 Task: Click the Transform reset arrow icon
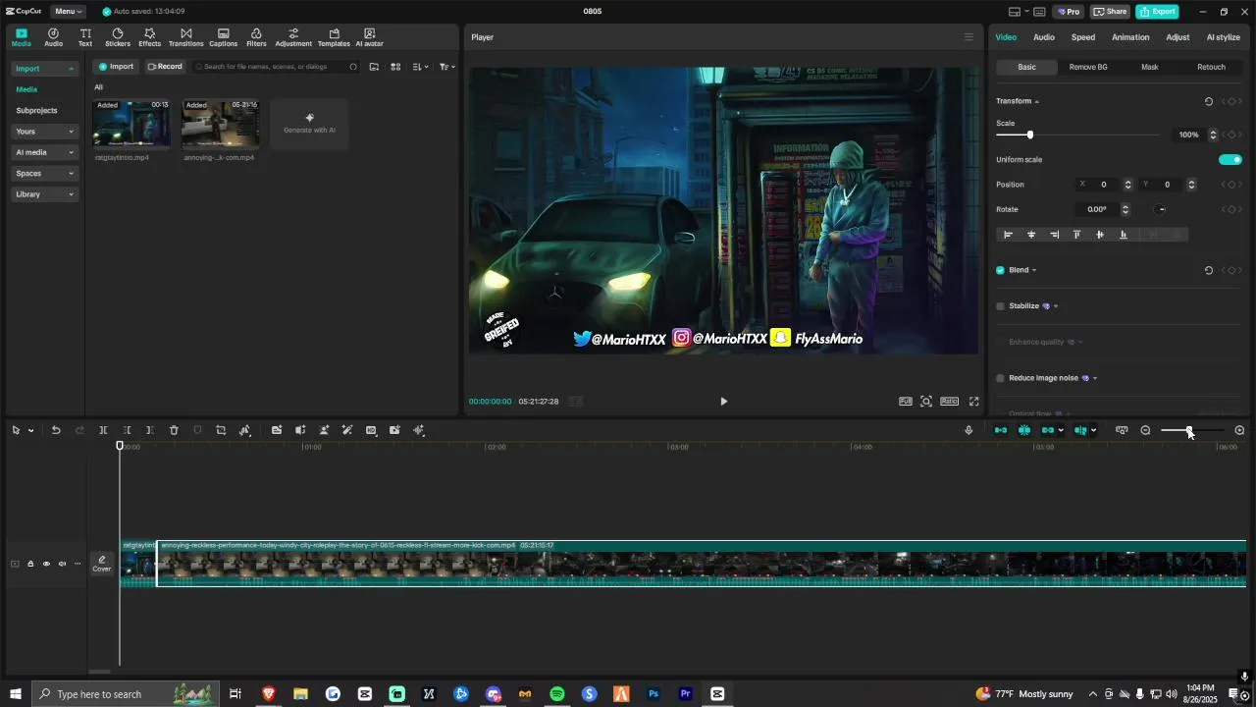click(1209, 101)
